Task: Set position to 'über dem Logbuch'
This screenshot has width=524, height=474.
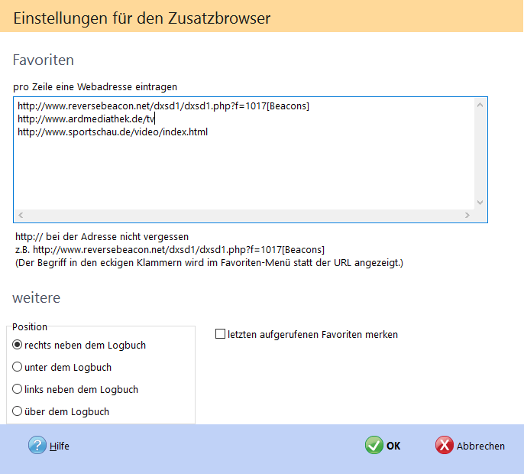Action: point(18,411)
